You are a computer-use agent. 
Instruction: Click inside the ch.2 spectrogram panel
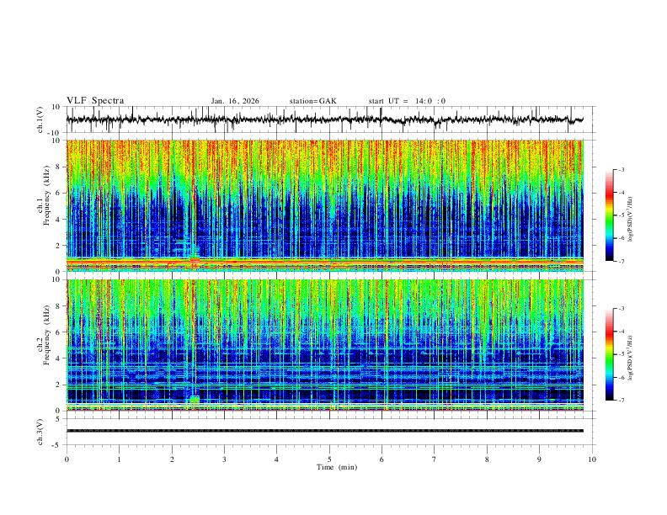coord(325,345)
